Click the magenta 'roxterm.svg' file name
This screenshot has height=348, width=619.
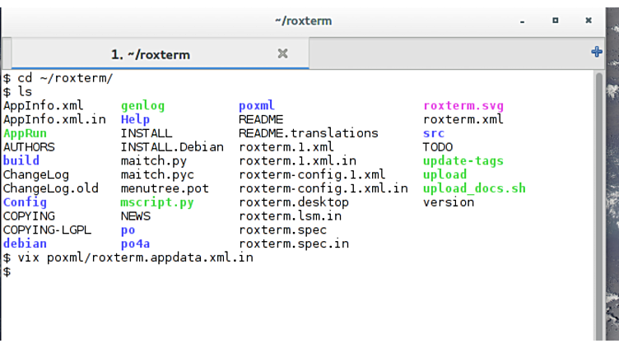(463, 105)
